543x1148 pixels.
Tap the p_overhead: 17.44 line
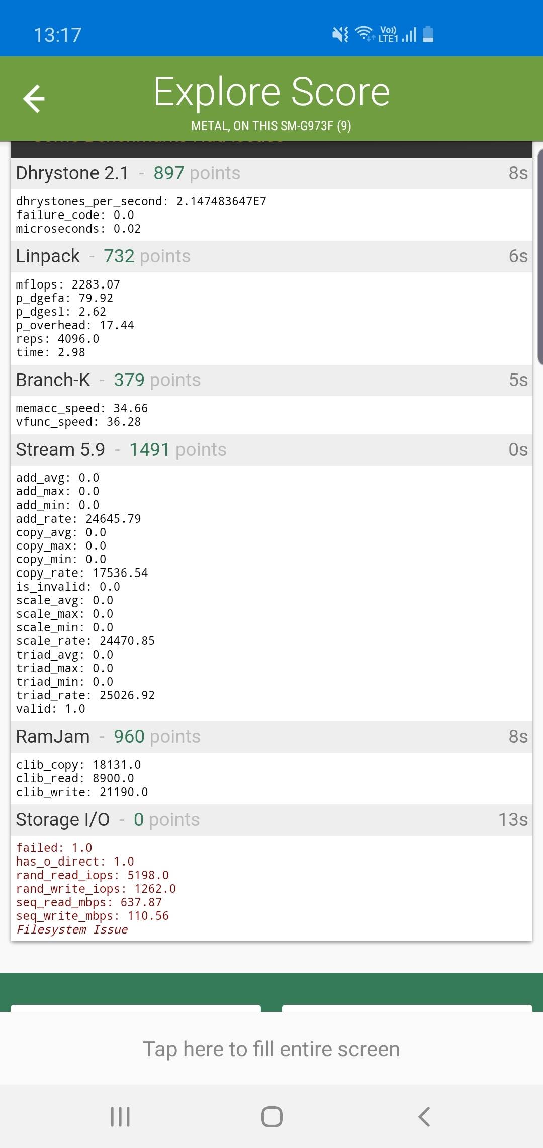point(75,325)
